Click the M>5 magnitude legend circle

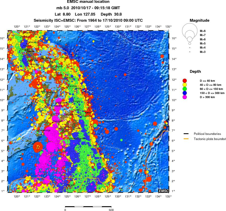tap(190, 43)
